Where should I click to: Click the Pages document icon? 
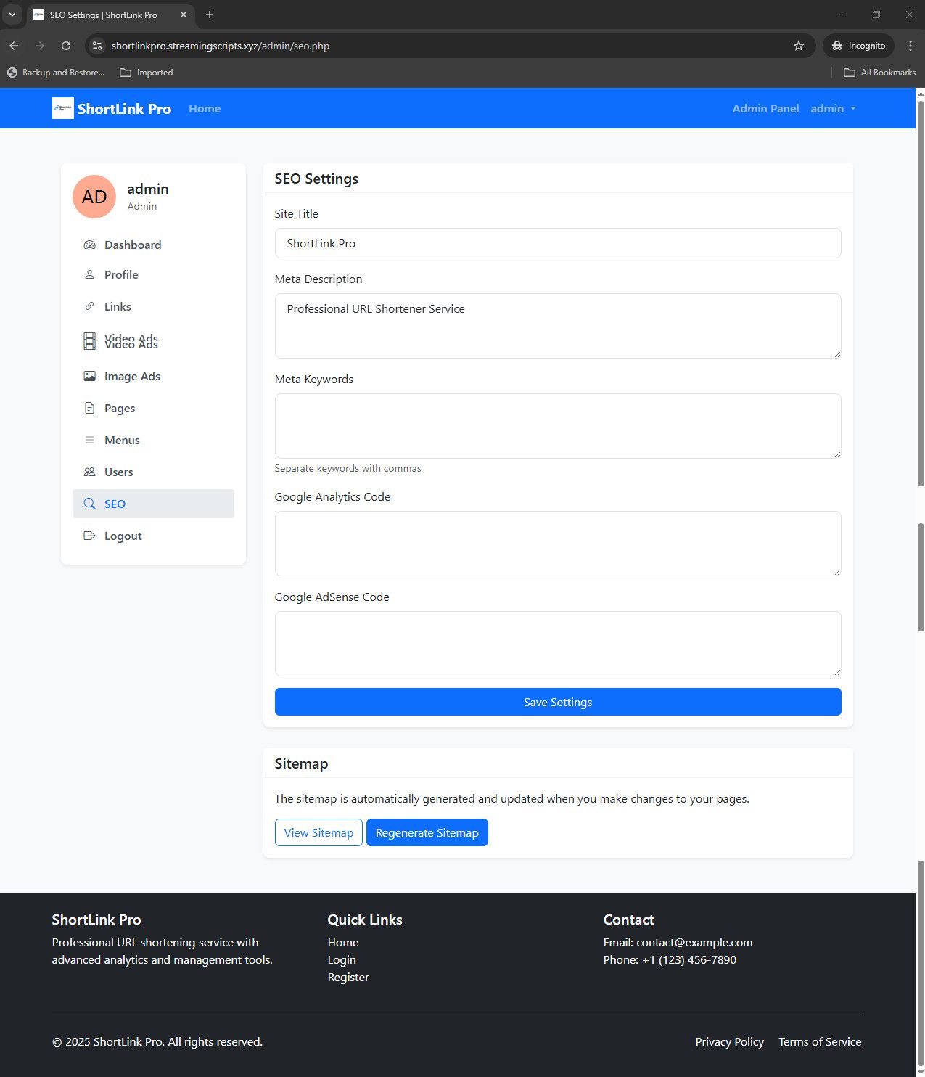tap(89, 408)
